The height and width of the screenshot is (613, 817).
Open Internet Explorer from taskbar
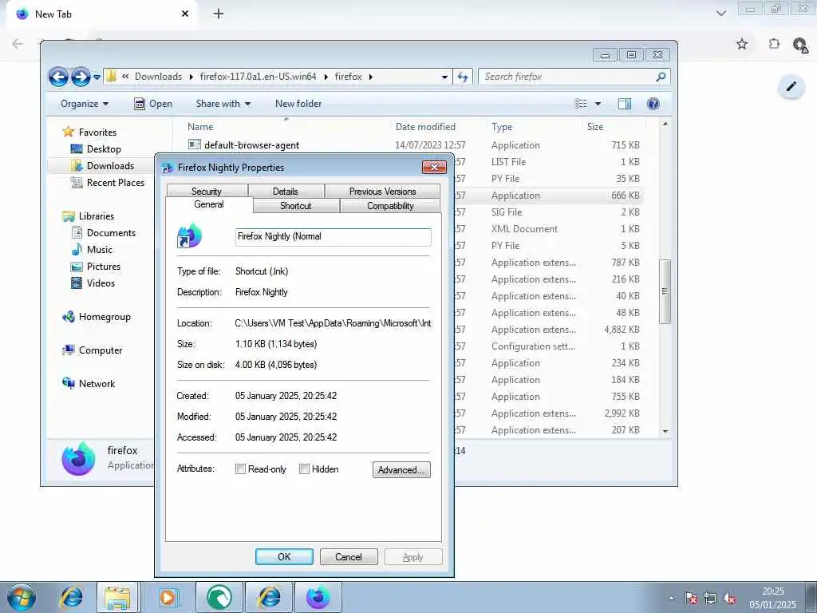71,597
